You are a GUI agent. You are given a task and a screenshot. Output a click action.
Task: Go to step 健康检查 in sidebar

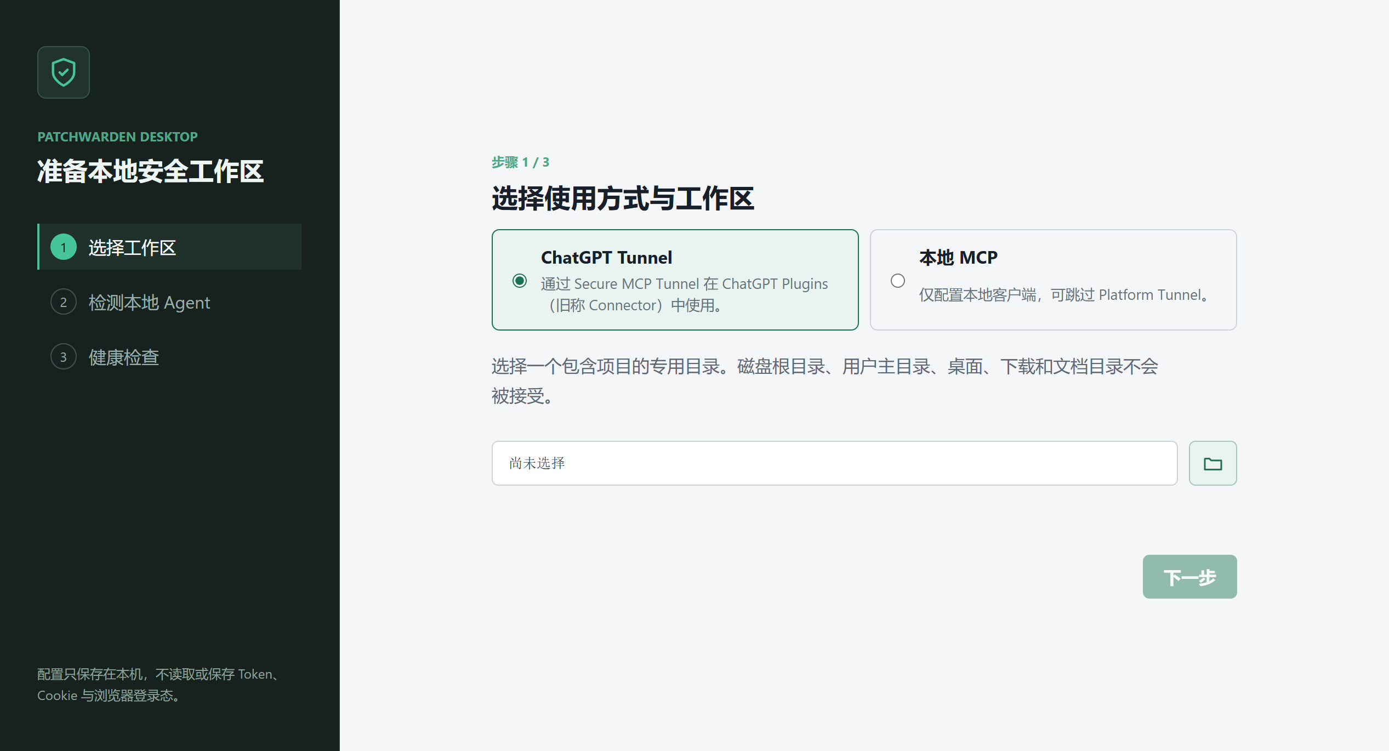(x=169, y=357)
